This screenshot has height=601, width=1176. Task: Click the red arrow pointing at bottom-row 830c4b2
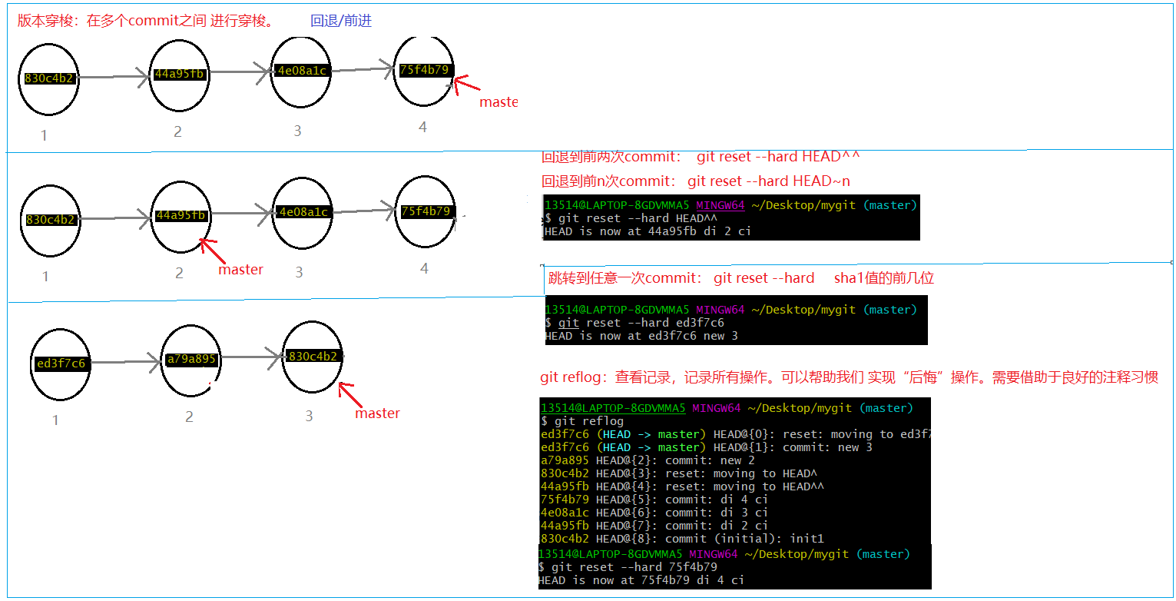(349, 394)
